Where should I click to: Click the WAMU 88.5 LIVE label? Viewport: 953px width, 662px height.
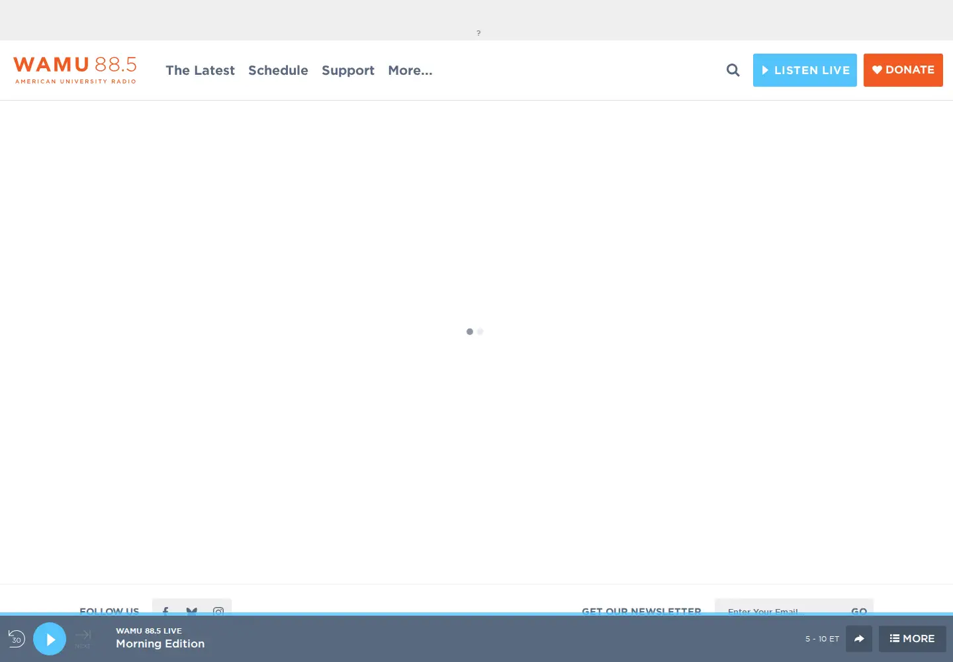[x=149, y=631]
